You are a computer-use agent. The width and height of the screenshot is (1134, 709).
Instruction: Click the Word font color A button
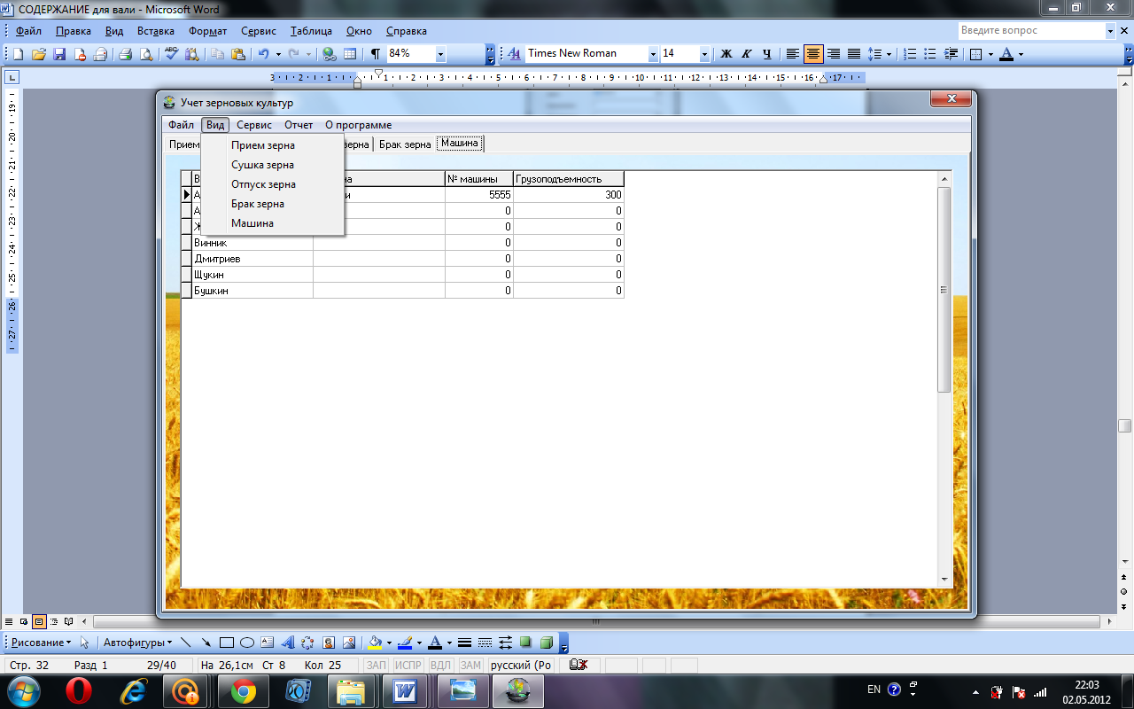(x=1006, y=54)
